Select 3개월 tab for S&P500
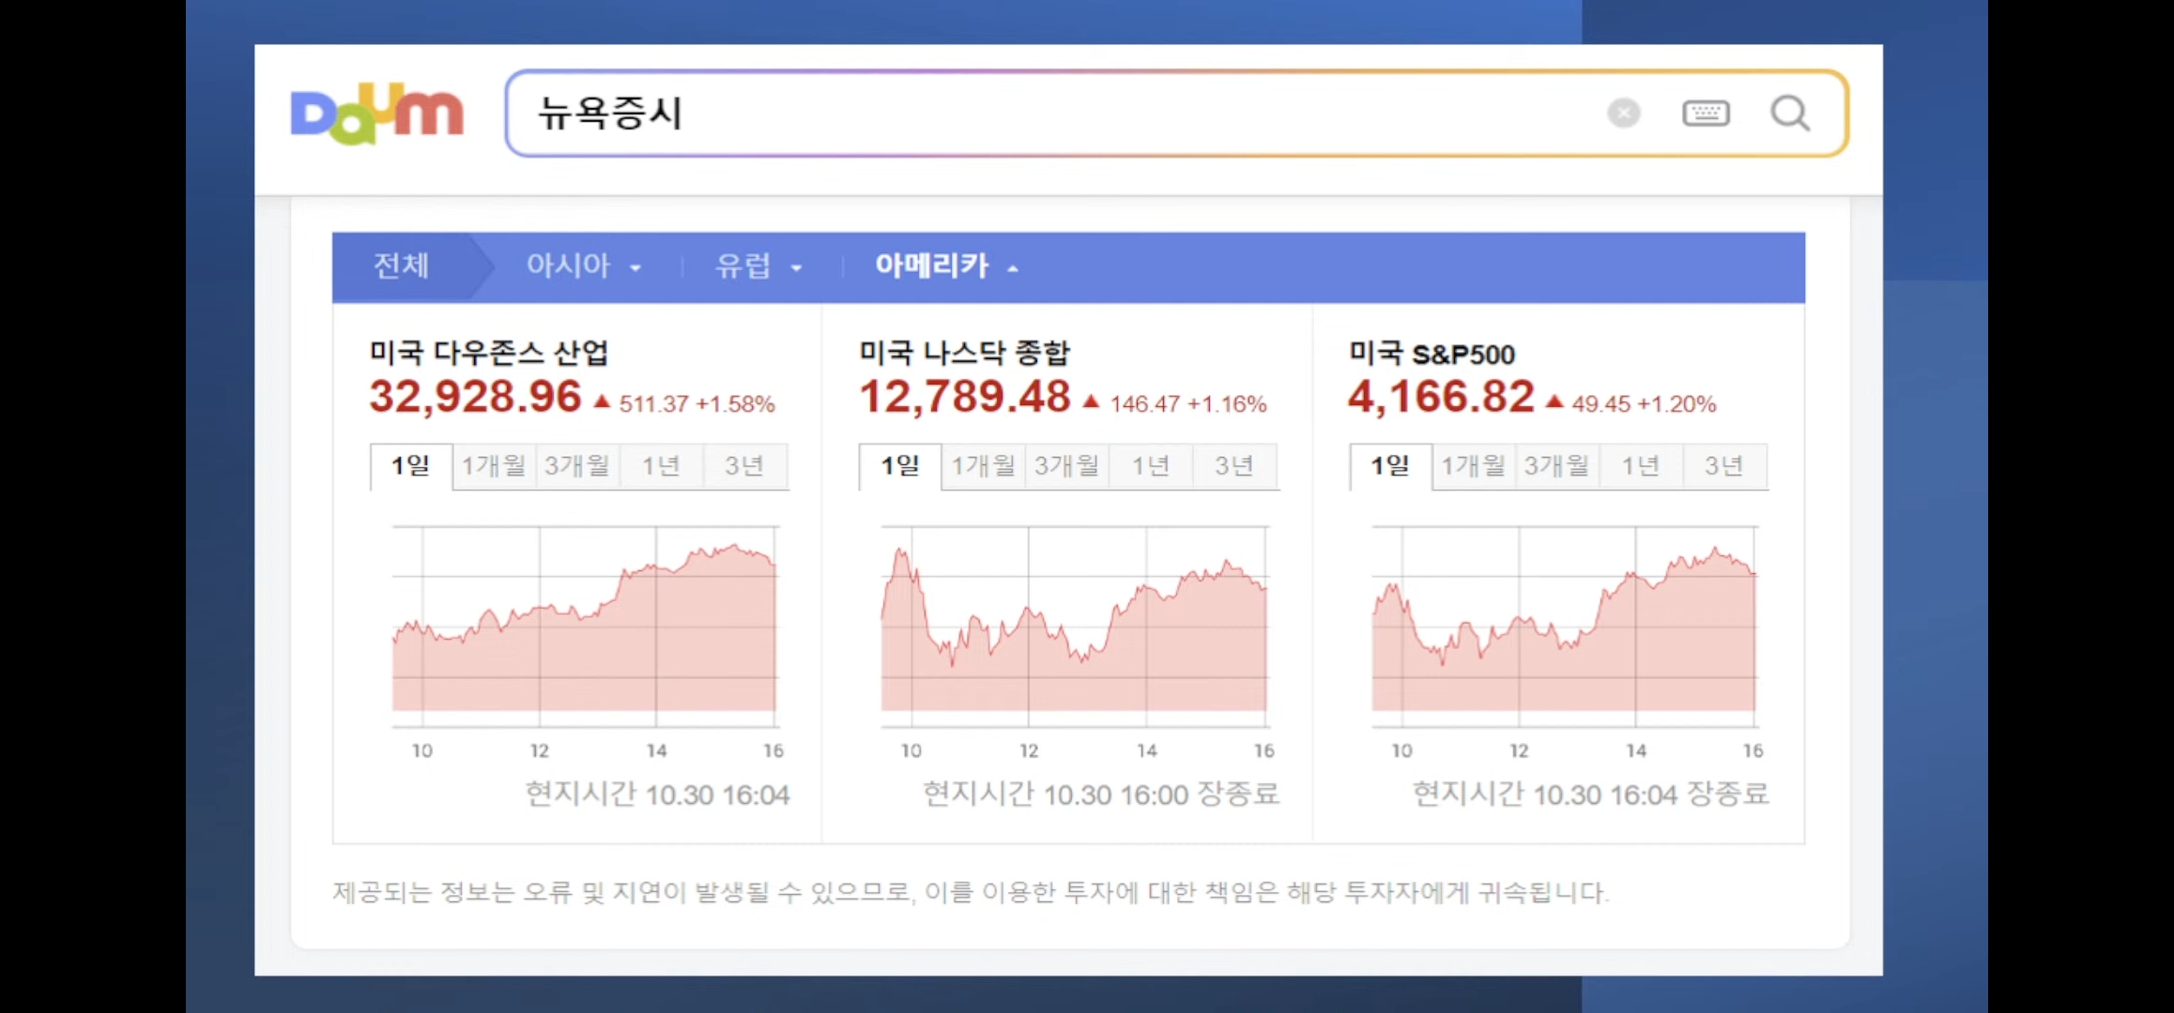2174x1013 pixels. coord(1556,466)
